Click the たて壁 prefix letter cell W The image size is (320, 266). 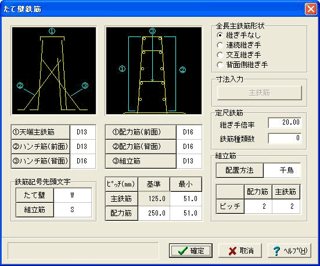[x=73, y=195]
